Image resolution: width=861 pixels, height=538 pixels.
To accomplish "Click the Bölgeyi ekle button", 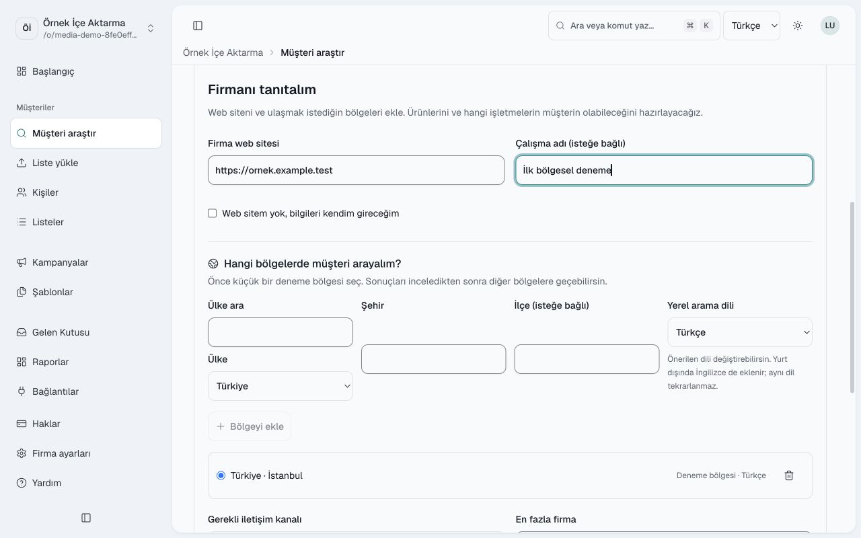I will (x=250, y=426).
